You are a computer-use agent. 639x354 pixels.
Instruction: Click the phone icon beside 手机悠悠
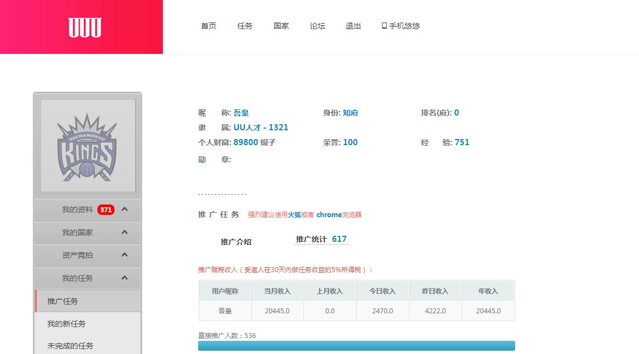(x=384, y=26)
